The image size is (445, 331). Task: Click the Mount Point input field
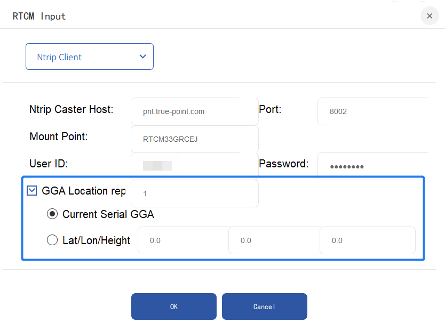click(x=194, y=139)
